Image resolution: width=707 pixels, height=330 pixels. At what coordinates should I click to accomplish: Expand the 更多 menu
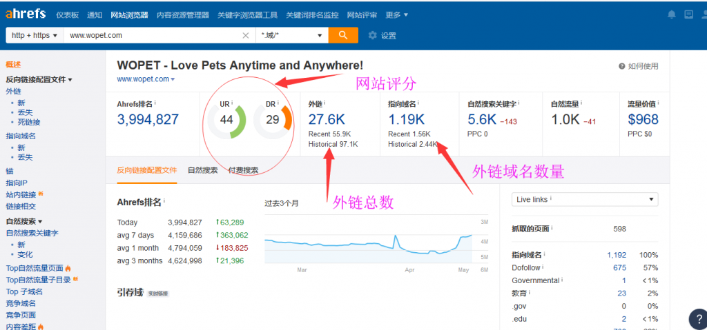pyautogui.click(x=397, y=15)
